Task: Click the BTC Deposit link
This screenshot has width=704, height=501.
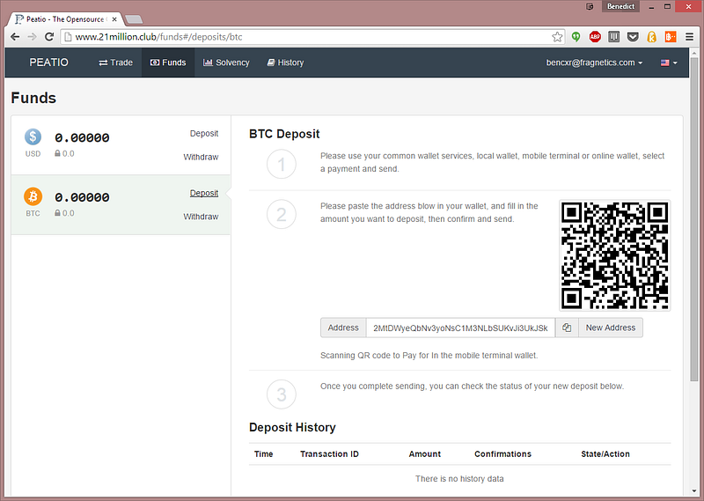Action: pyautogui.click(x=204, y=193)
